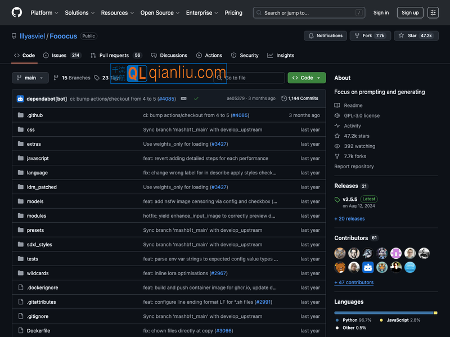This screenshot has height=337, width=450.
Task: Star the Fooocus repository
Action: point(416,35)
